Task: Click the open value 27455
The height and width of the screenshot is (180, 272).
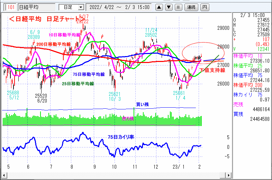Action: click(263, 20)
